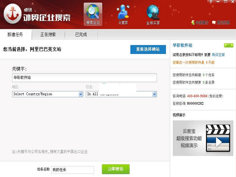Click the 您使用软件总共搜索 0条名录 text

coord(194,83)
